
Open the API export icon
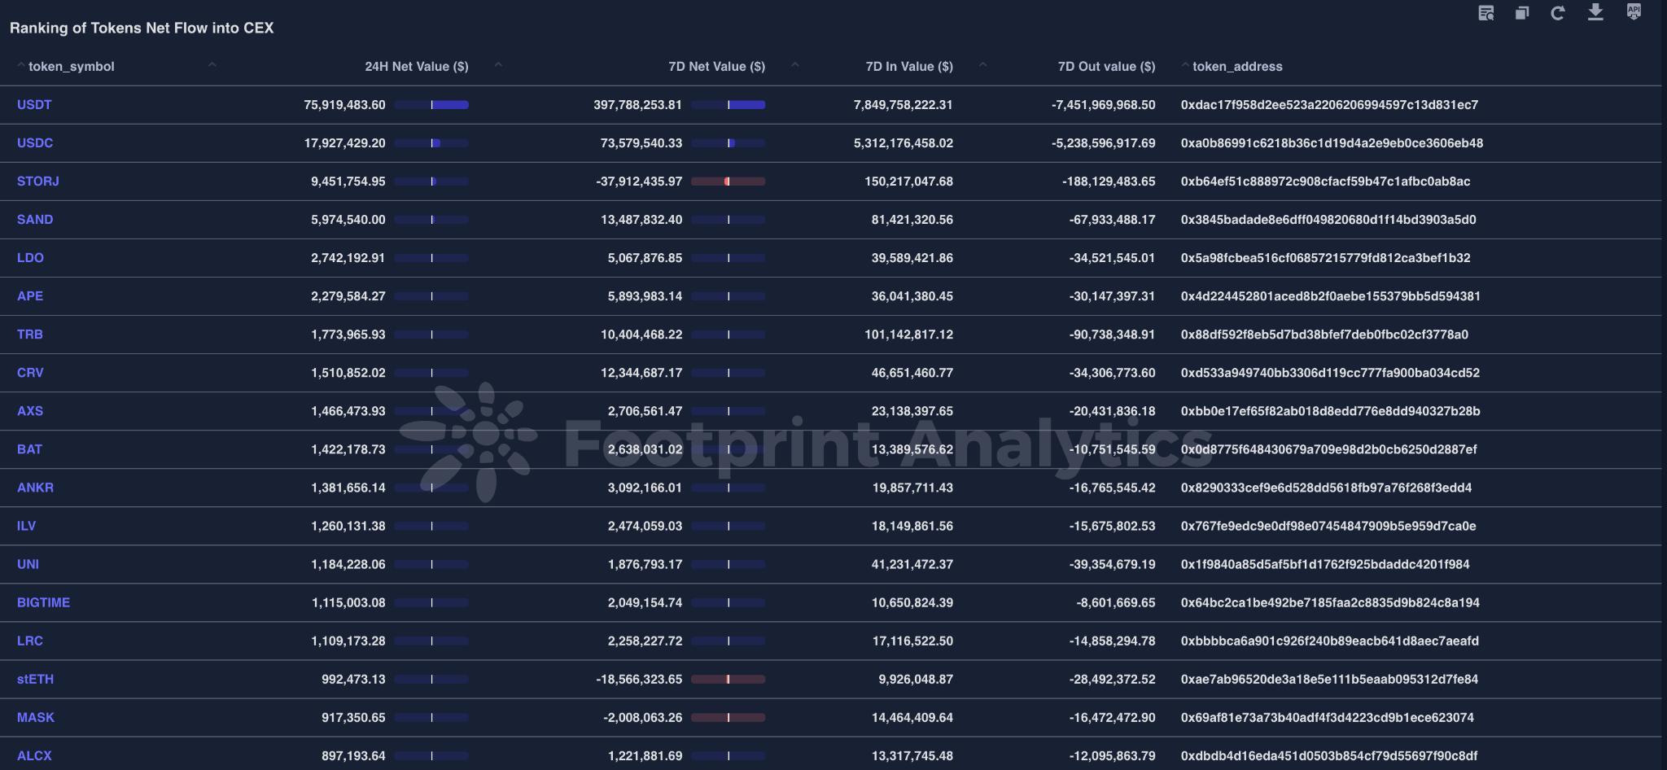(x=1633, y=12)
